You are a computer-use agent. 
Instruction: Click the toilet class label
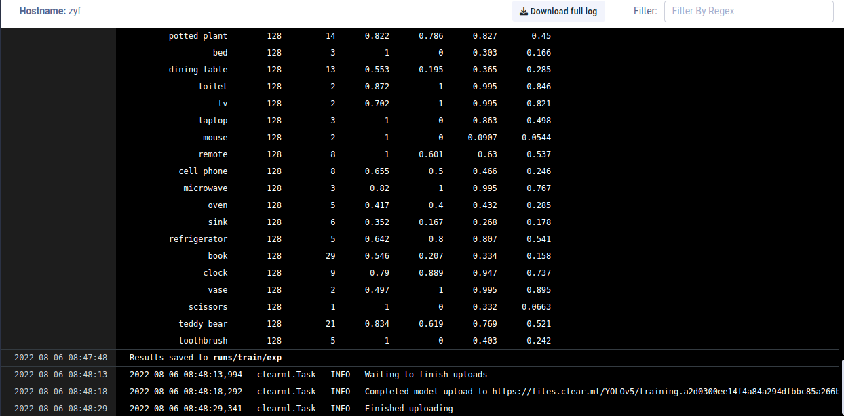(213, 87)
